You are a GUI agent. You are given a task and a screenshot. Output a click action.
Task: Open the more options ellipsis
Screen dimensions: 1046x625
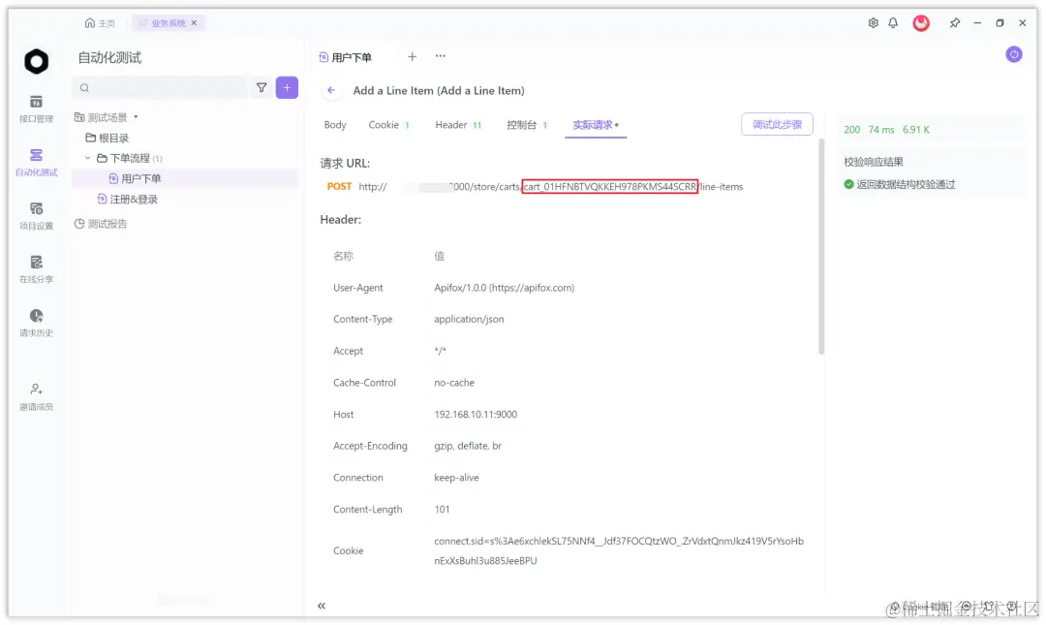(441, 56)
